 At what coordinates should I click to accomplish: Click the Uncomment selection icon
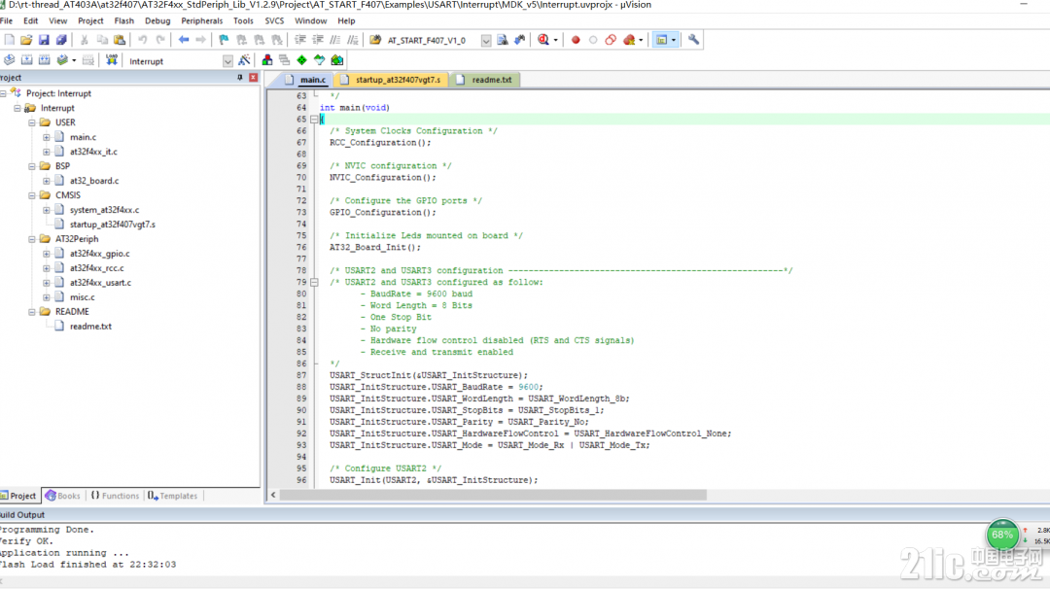(x=353, y=40)
